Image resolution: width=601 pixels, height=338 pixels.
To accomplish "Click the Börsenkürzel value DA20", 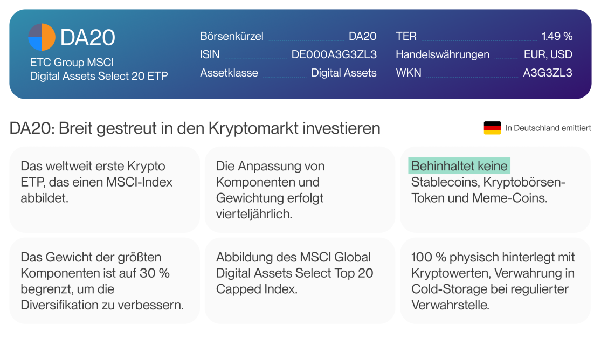I will [363, 37].
